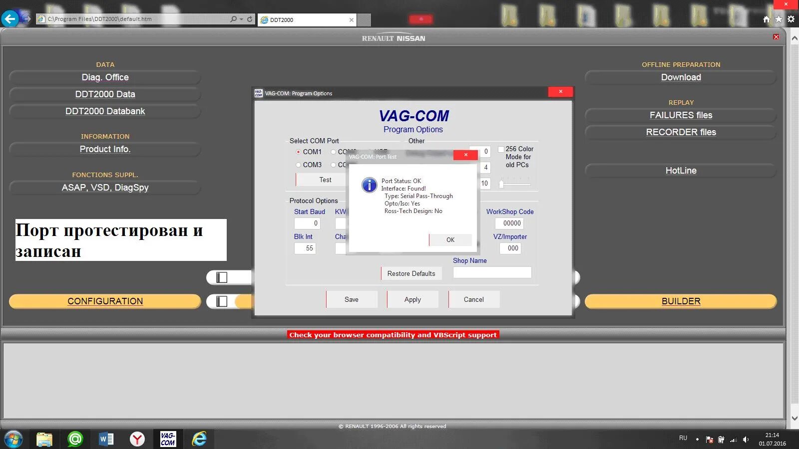Click the slider thumb below 256 Color option

pyautogui.click(x=501, y=185)
